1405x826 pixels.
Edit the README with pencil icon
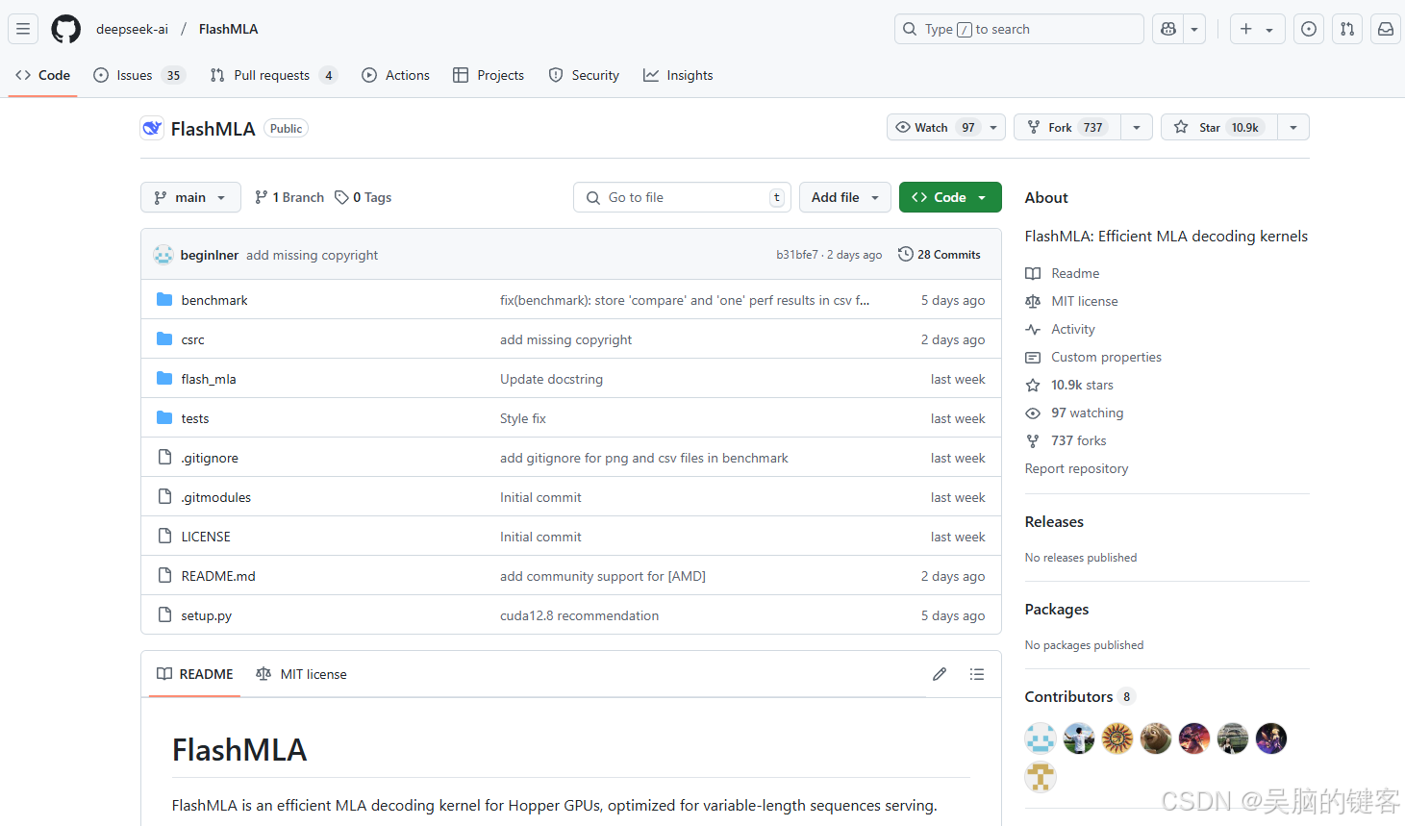(940, 674)
